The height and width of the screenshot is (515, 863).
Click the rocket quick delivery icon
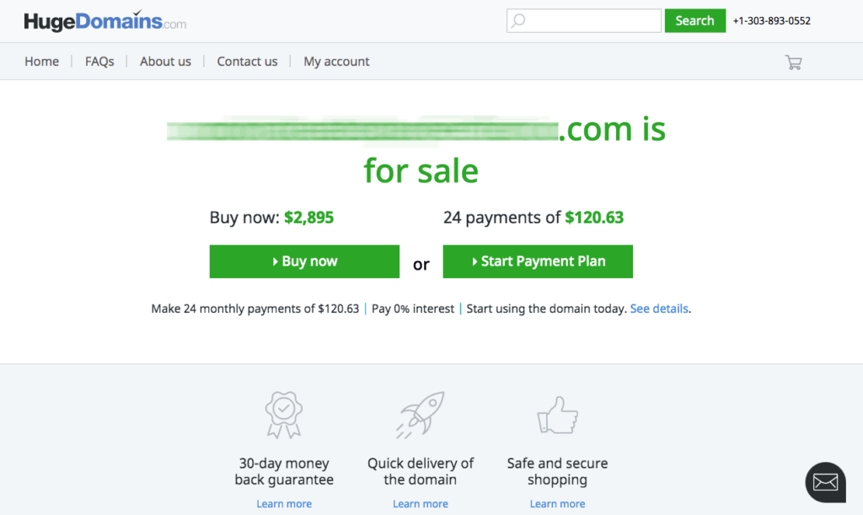420,415
